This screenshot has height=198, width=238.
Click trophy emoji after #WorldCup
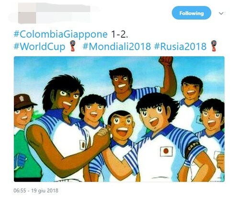click(x=72, y=46)
